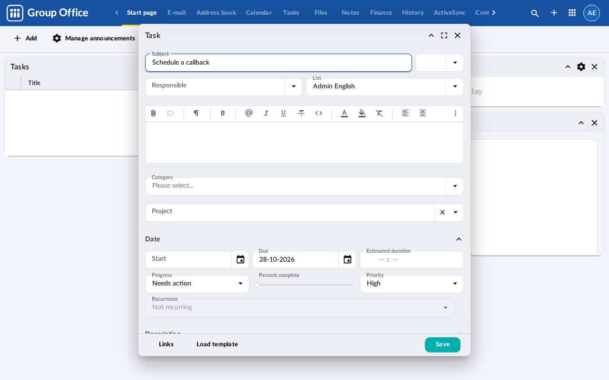The height and width of the screenshot is (380, 609).
Task: Open the global search icon
Action: [535, 13]
